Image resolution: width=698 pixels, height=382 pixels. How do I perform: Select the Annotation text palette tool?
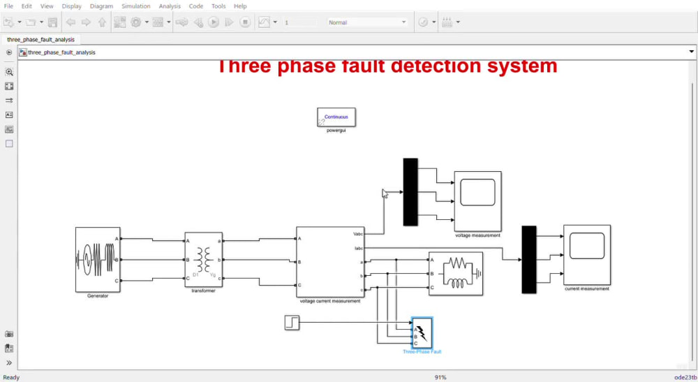(9, 115)
